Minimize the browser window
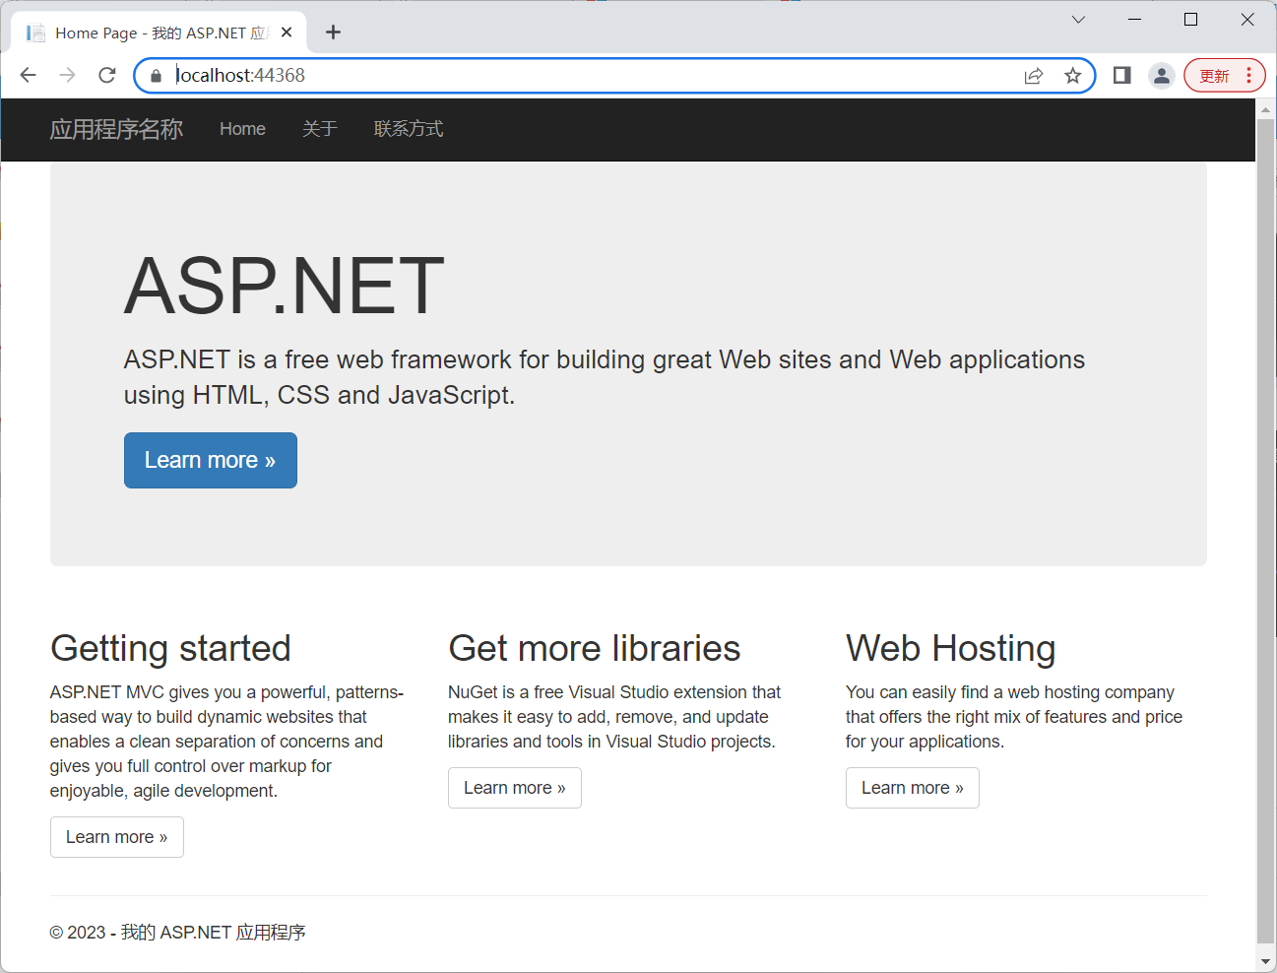1277x973 pixels. [1134, 20]
